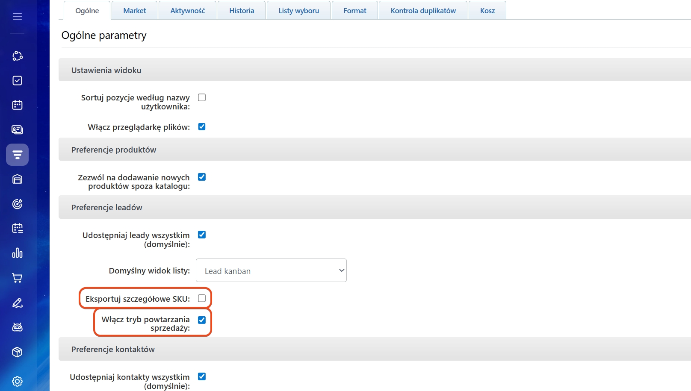
Task: Click the shopping cart icon in sidebar
Action: 17,278
